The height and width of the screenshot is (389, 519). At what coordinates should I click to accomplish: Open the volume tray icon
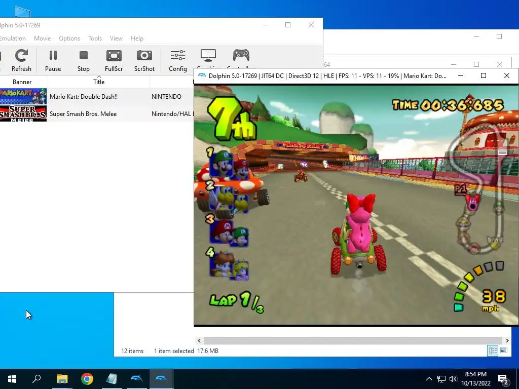click(x=453, y=379)
